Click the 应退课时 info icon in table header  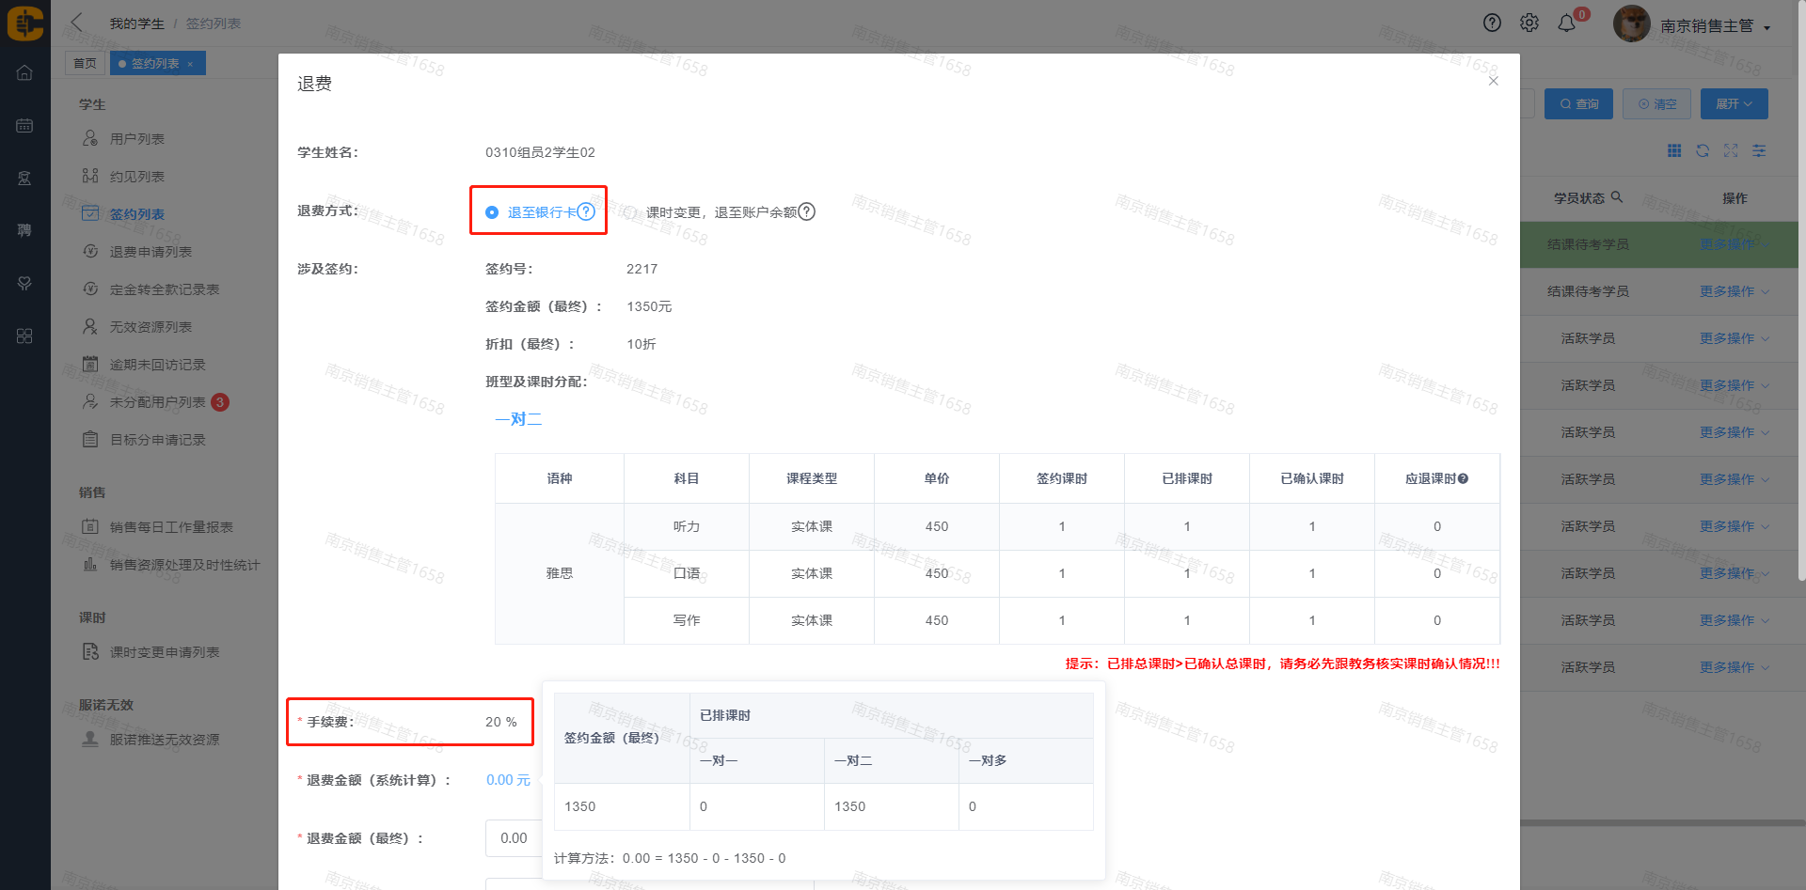click(x=1463, y=479)
